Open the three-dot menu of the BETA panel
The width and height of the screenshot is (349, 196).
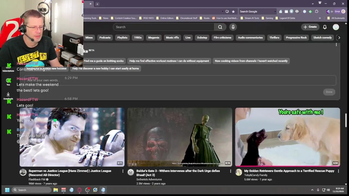336,45
